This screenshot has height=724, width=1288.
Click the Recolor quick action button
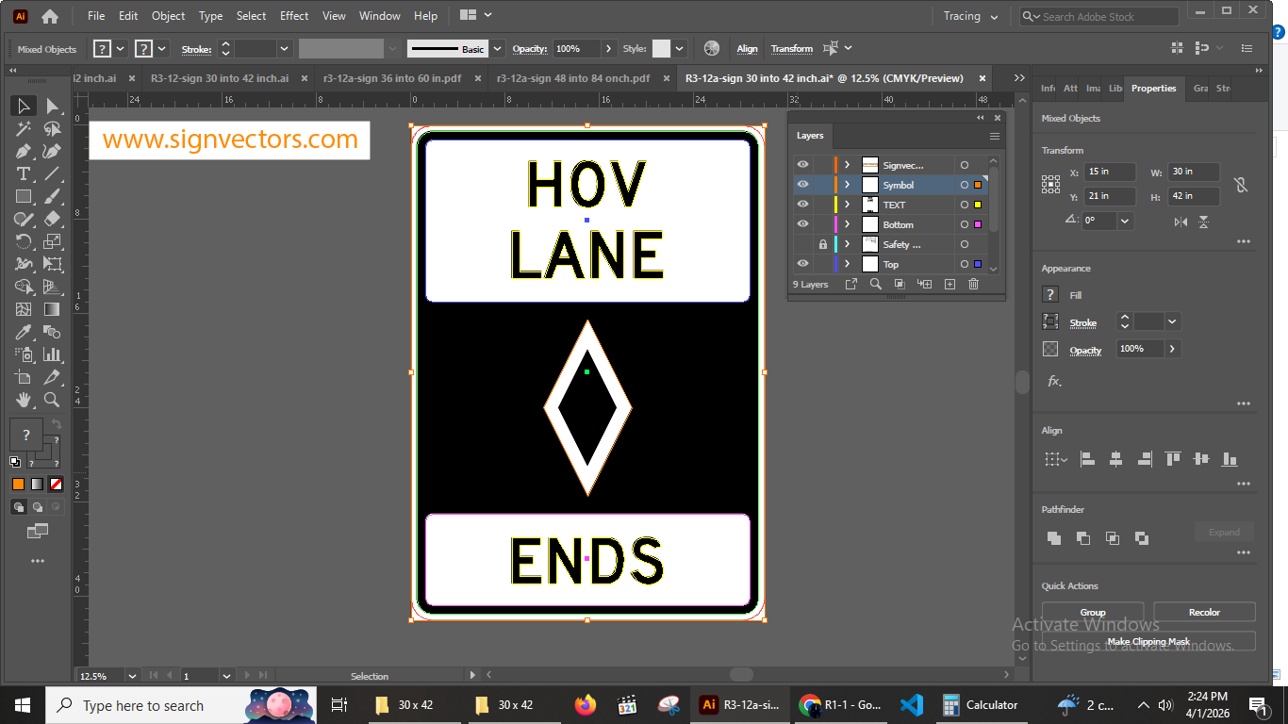(x=1204, y=612)
